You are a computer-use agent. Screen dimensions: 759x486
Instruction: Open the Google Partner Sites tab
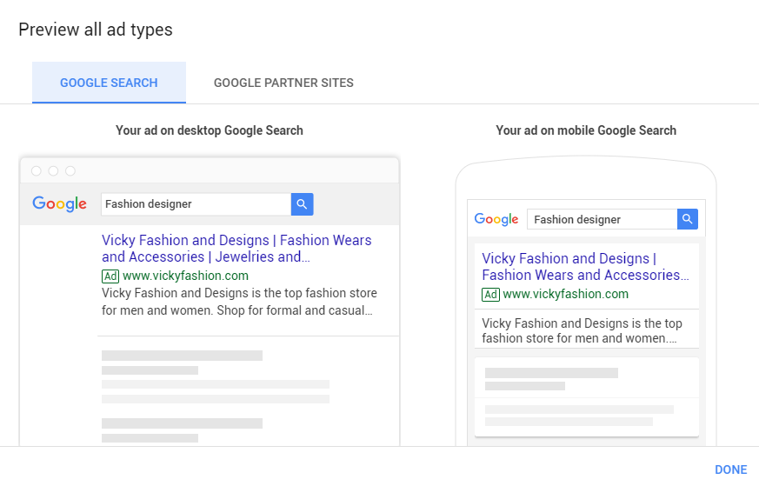click(283, 83)
